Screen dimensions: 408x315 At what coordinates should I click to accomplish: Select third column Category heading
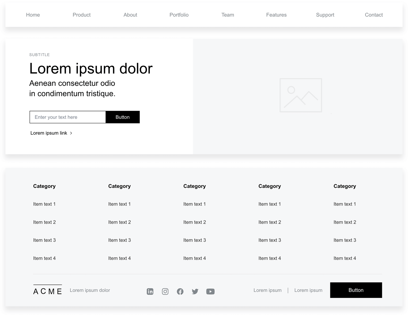click(x=194, y=186)
